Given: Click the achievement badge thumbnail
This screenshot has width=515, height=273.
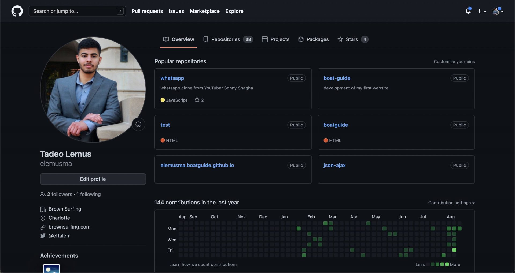Looking at the screenshot, I should (51, 269).
